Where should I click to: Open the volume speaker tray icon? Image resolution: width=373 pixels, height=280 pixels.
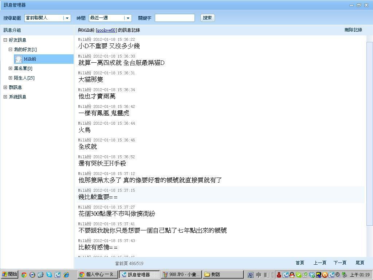(x=338, y=275)
